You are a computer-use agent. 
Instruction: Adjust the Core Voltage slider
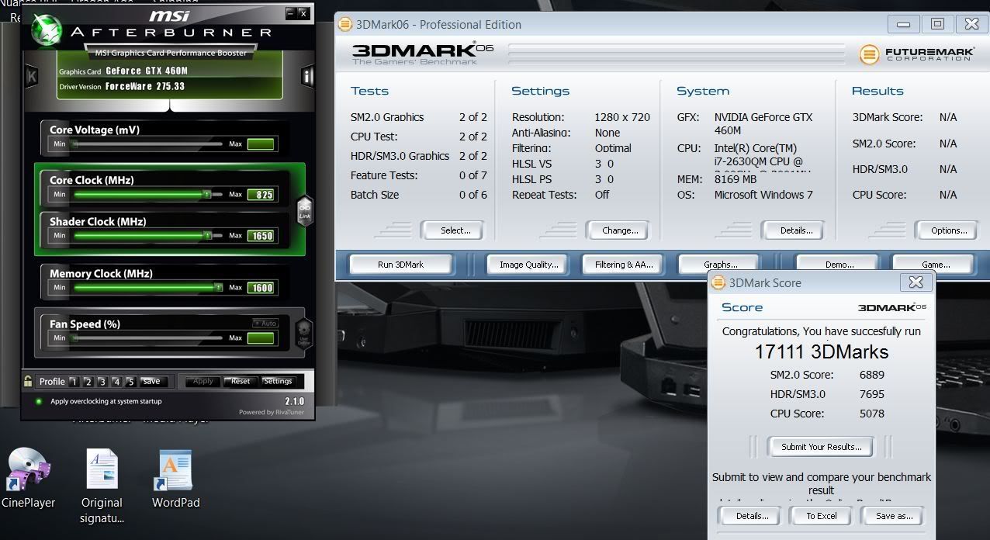148,144
